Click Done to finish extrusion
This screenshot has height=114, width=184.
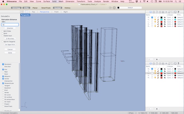(10, 53)
